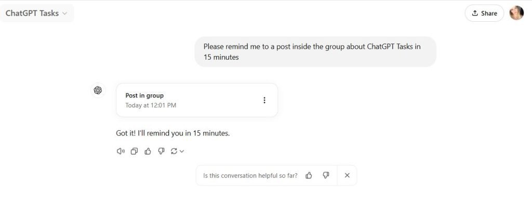Click "Is this conversation helpful so far?" text
Screen dimensions: 532x210
(250, 175)
